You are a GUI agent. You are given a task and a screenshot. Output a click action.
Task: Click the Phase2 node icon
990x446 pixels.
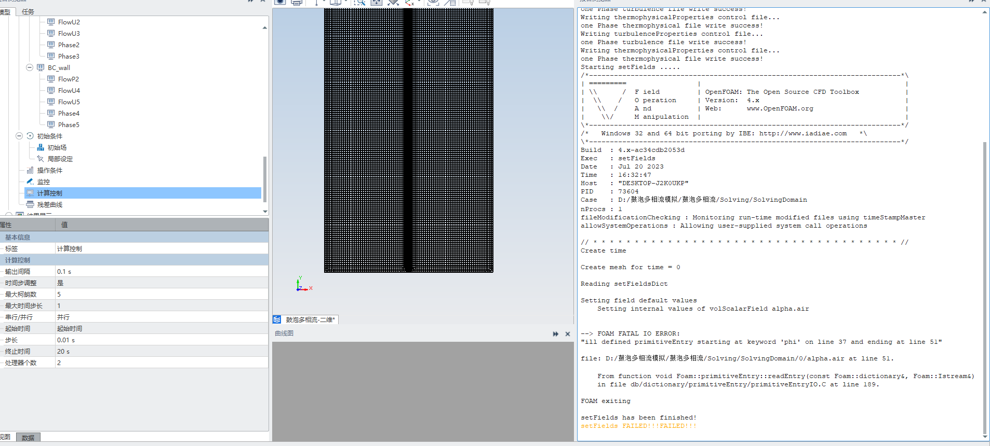(x=51, y=45)
